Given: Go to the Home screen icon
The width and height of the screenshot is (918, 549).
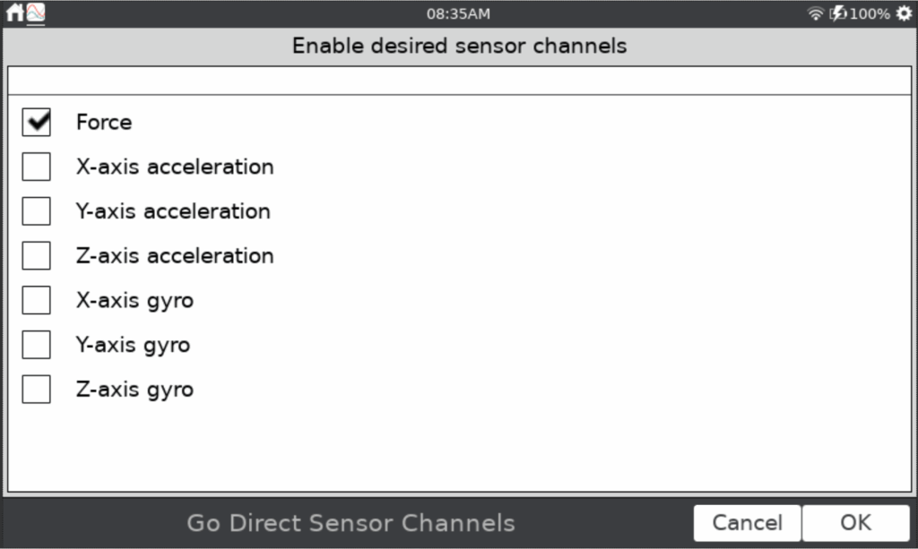Looking at the screenshot, I should [14, 13].
